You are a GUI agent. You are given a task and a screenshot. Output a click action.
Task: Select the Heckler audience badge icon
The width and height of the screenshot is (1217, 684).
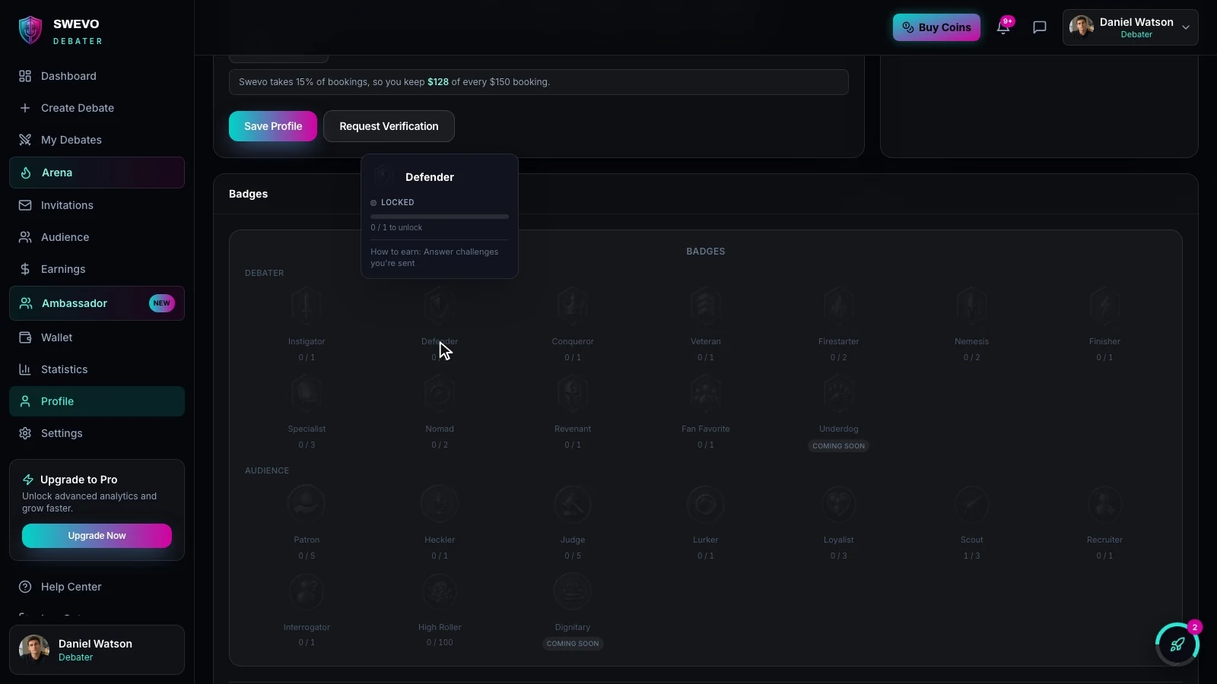click(440, 504)
